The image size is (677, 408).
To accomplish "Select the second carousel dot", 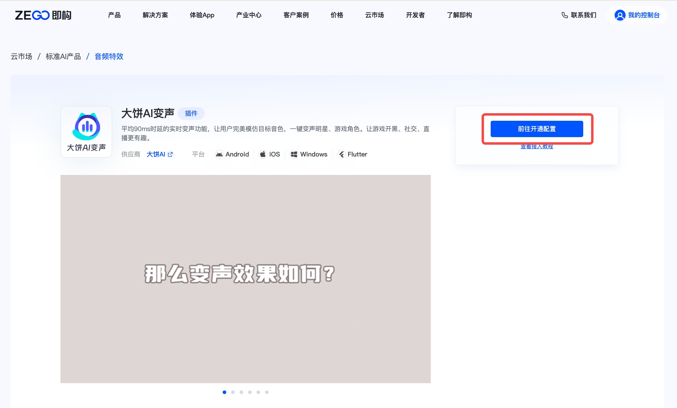I will (x=233, y=392).
